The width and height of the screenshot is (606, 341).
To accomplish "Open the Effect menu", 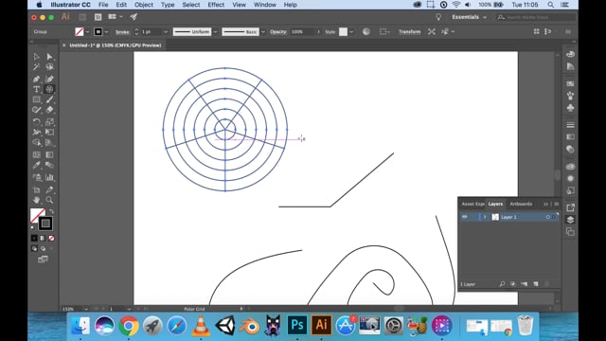I will tap(216, 5).
